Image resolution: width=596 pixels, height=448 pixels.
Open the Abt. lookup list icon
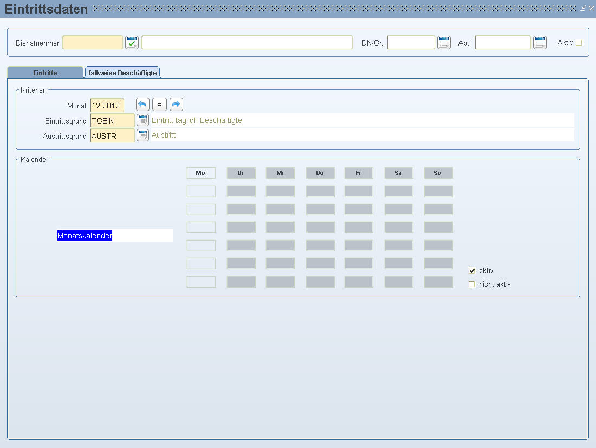pyautogui.click(x=540, y=43)
